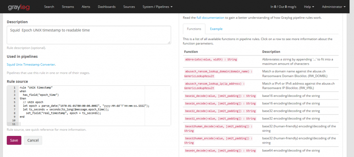This screenshot has width=354, height=157.
Task: Click line 1 rule "UNIX timestamp" in editor
Action: (36, 87)
